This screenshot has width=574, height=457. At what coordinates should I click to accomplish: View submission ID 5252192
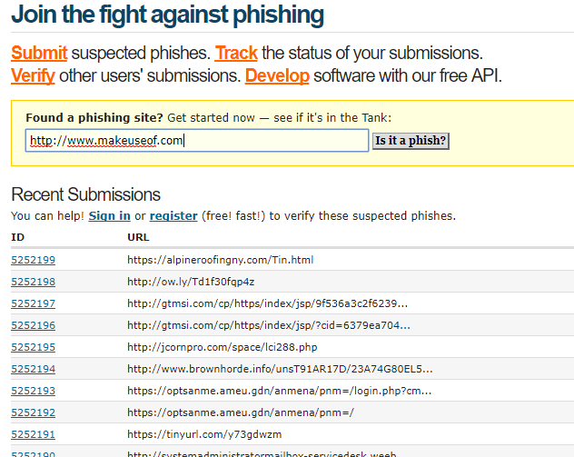pyautogui.click(x=33, y=412)
